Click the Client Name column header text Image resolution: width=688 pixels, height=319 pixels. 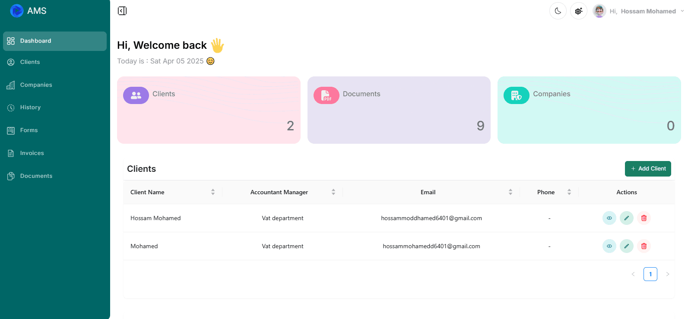(147, 192)
